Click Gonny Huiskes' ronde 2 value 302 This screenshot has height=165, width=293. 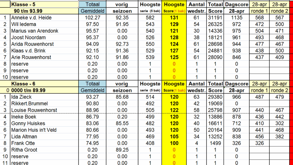click(x=280, y=123)
